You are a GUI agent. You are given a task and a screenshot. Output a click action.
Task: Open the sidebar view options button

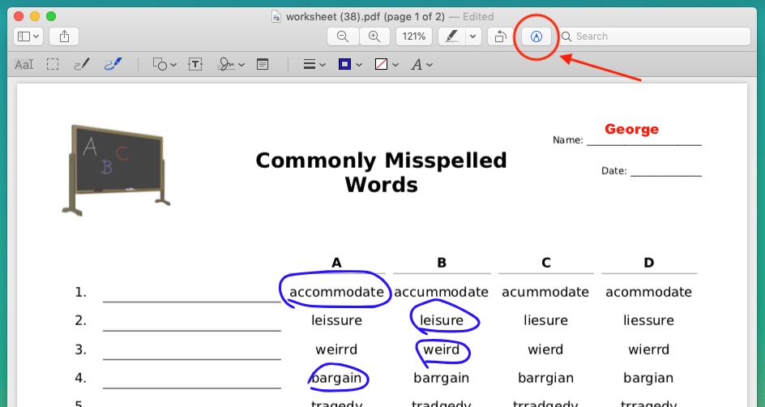tap(28, 36)
